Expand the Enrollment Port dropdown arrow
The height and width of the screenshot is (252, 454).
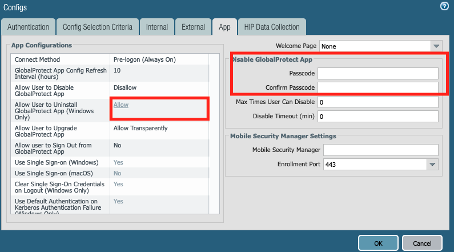click(432, 164)
